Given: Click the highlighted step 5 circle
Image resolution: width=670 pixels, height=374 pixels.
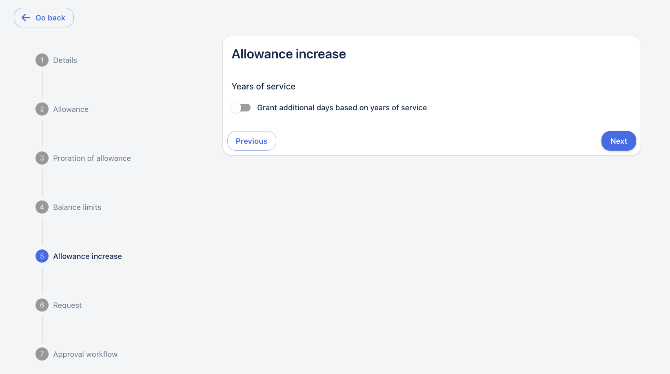Looking at the screenshot, I should point(42,256).
